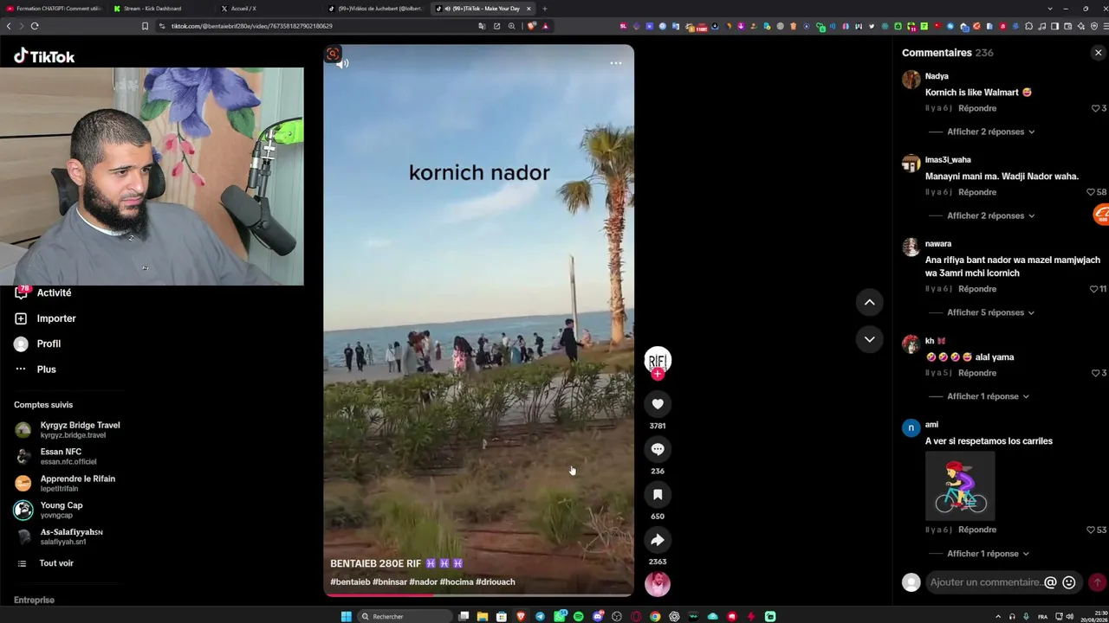1109x623 pixels.
Task: Reply to Nadya's comment
Action: (x=977, y=108)
